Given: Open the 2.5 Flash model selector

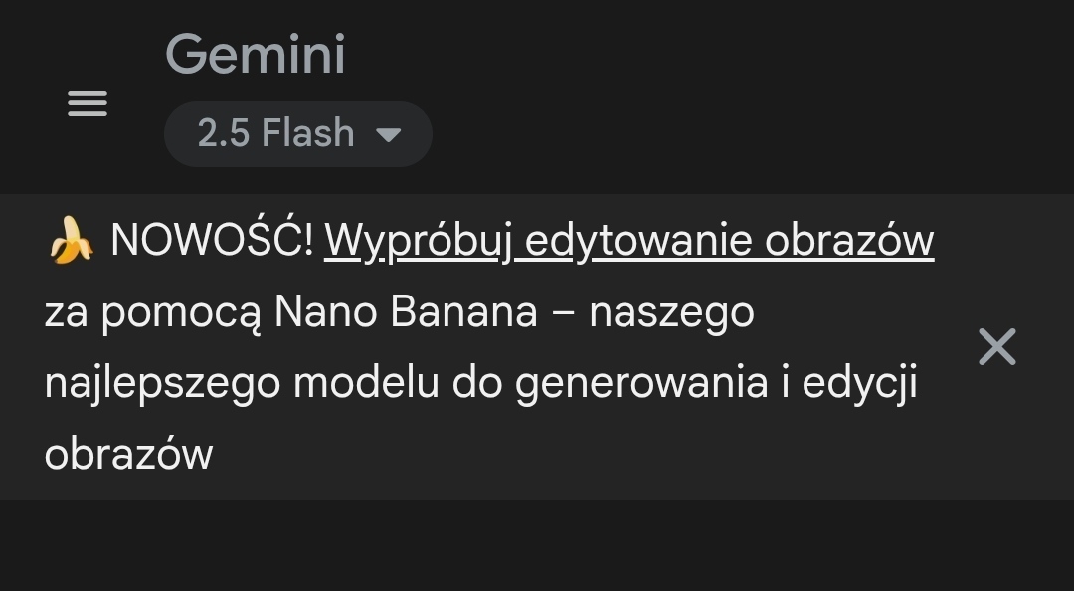Looking at the screenshot, I should (297, 133).
